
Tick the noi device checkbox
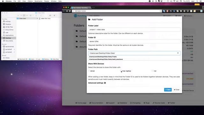pyautogui.click(x=152, y=71)
